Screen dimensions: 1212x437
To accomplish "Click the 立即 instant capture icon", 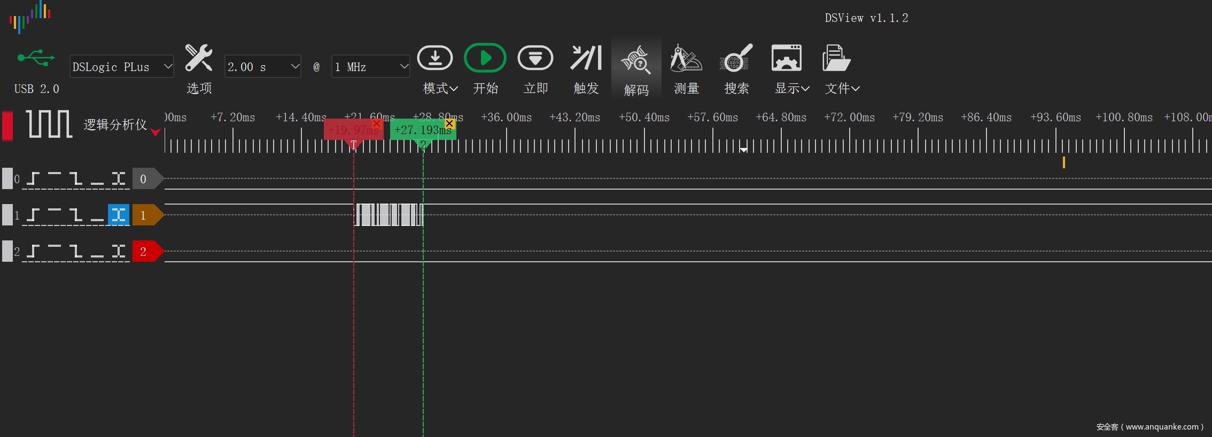I will point(535,58).
